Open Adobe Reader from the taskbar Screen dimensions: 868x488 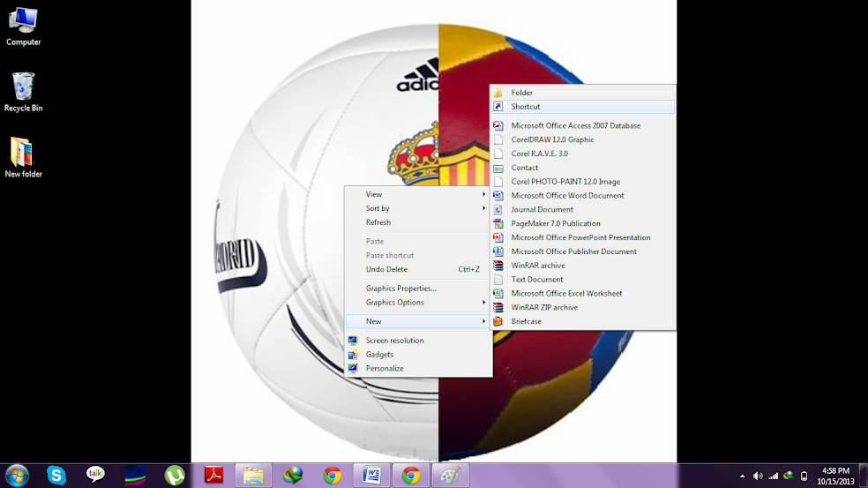point(213,476)
